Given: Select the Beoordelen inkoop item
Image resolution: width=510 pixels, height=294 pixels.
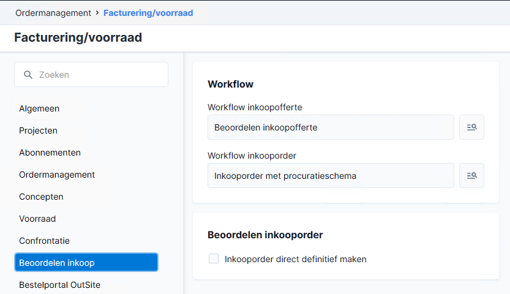Looking at the screenshot, I should pos(86,262).
